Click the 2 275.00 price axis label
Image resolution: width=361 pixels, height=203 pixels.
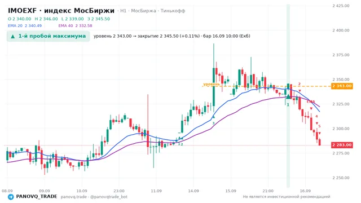341,153
